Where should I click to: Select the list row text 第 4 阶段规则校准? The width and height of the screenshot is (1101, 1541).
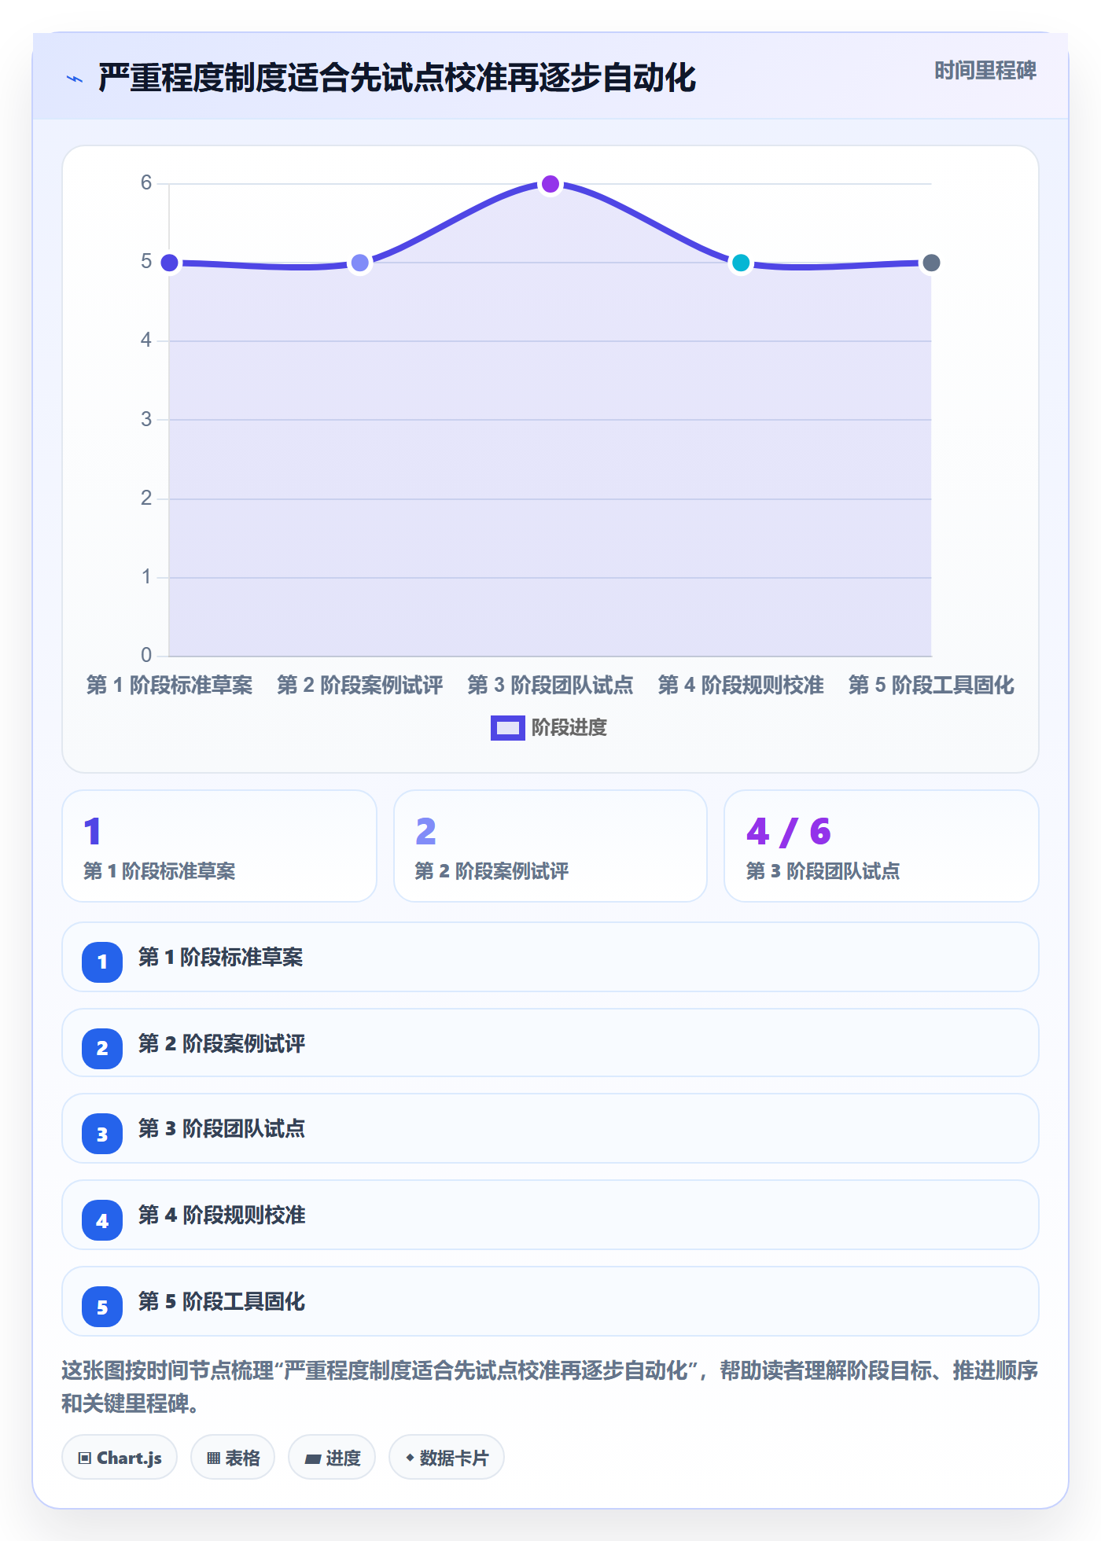click(222, 1216)
